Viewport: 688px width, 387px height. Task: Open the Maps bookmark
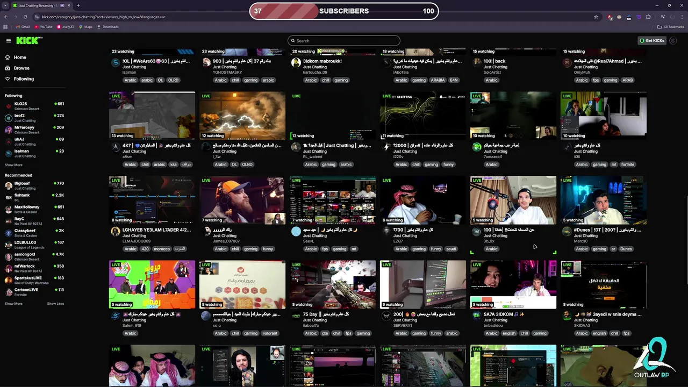(x=85, y=27)
